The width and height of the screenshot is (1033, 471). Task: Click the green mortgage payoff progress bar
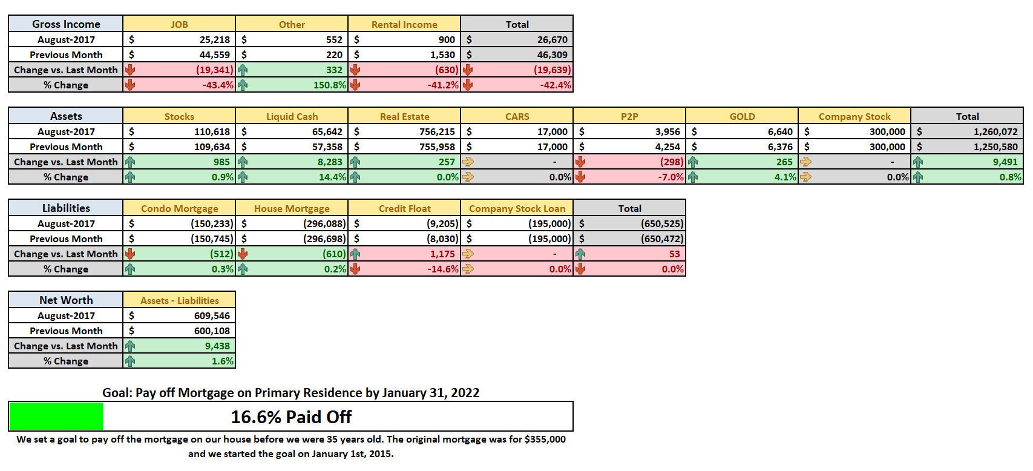tap(56, 417)
